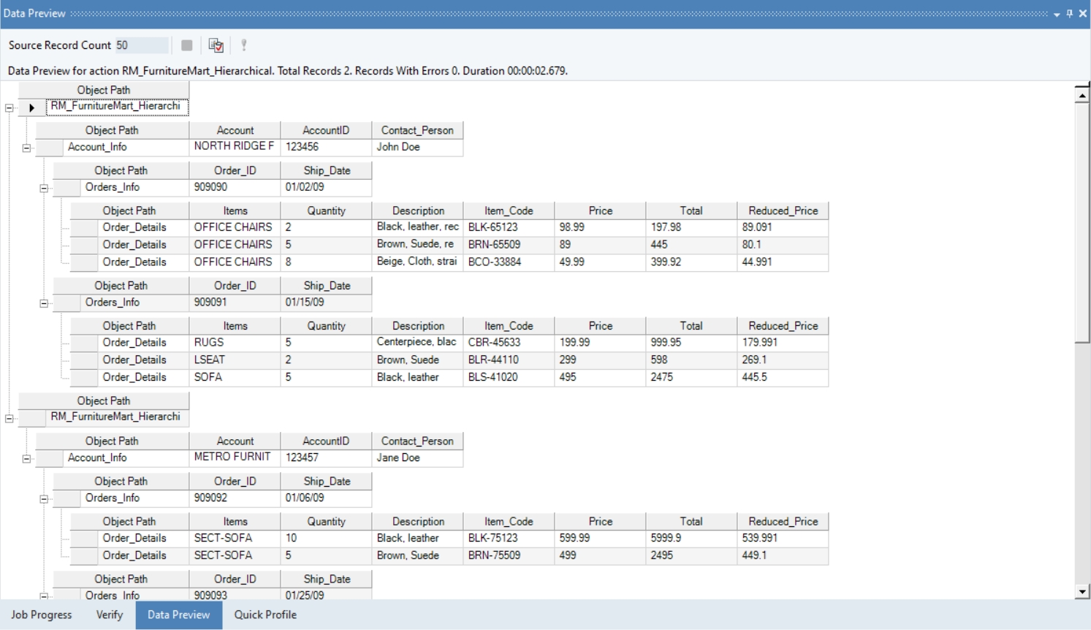Click the gray stop preview square icon
Viewport: 1091px width, 630px height.
click(187, 45)
